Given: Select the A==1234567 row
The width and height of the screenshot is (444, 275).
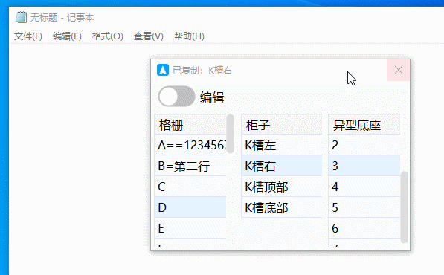Looking at the screenshot, I should pyautogui.click(x=190, y=145).
